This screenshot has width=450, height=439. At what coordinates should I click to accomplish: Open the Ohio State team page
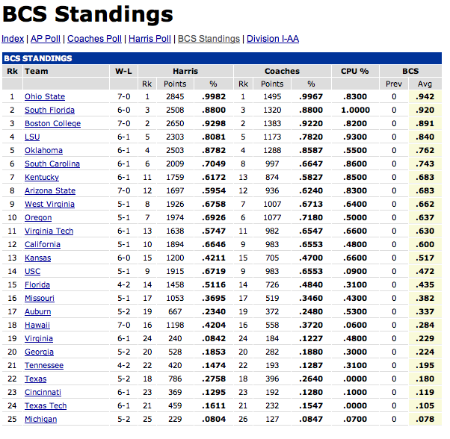[45, 96]
